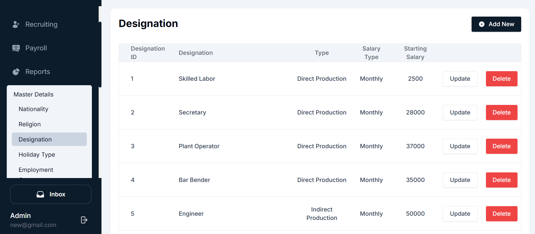Delete the Bar Bender designation

(501, 180)
